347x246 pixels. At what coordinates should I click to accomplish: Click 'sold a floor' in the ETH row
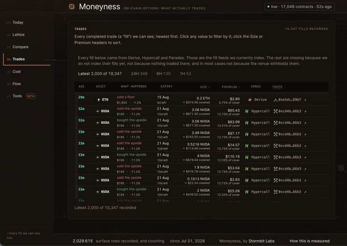[126, 97]
